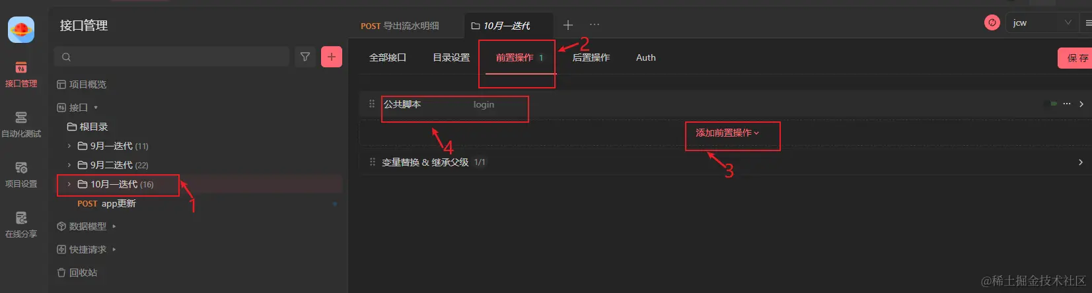Open 自动化测试 in the left sidebar
Viewport: 1092px width, 293px height.
tap(21, 125)
